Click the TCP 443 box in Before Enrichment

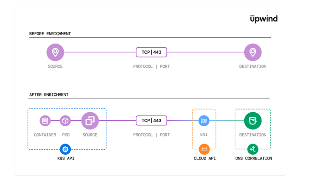[151, 52]
